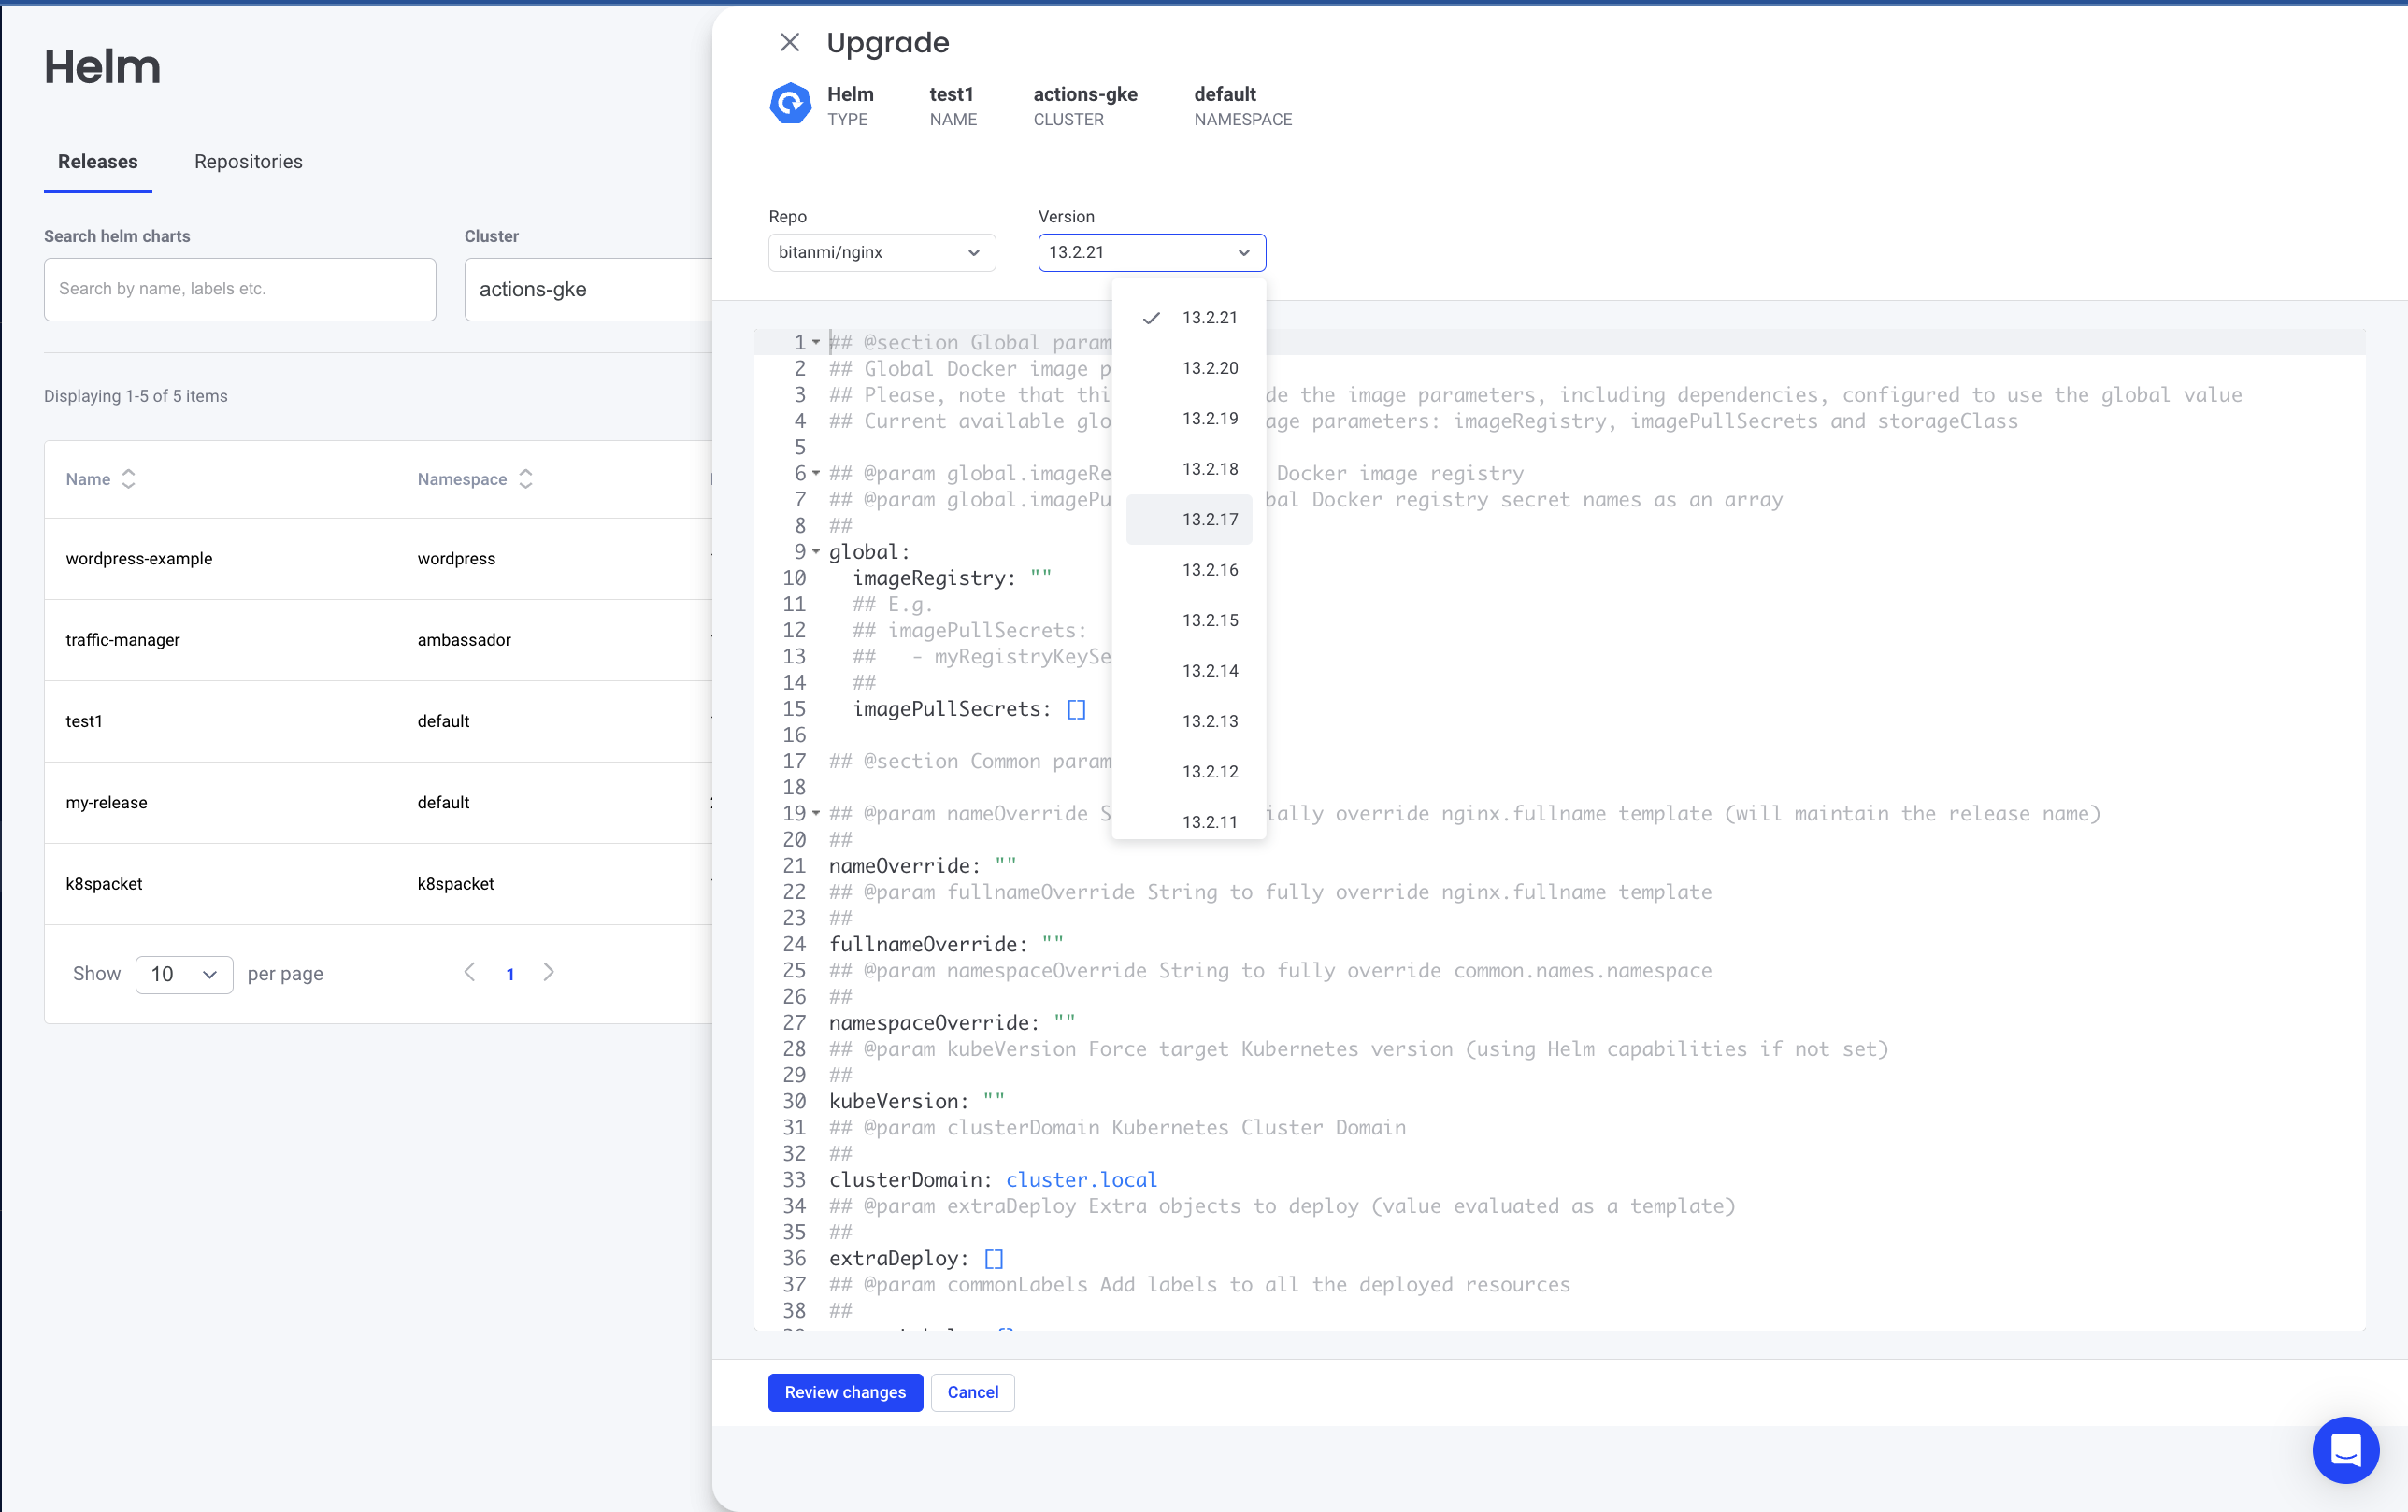This screenshot has width=2408, height=1512.
Task: Select version 13.2.12
Action: [x=1188, y=772]
